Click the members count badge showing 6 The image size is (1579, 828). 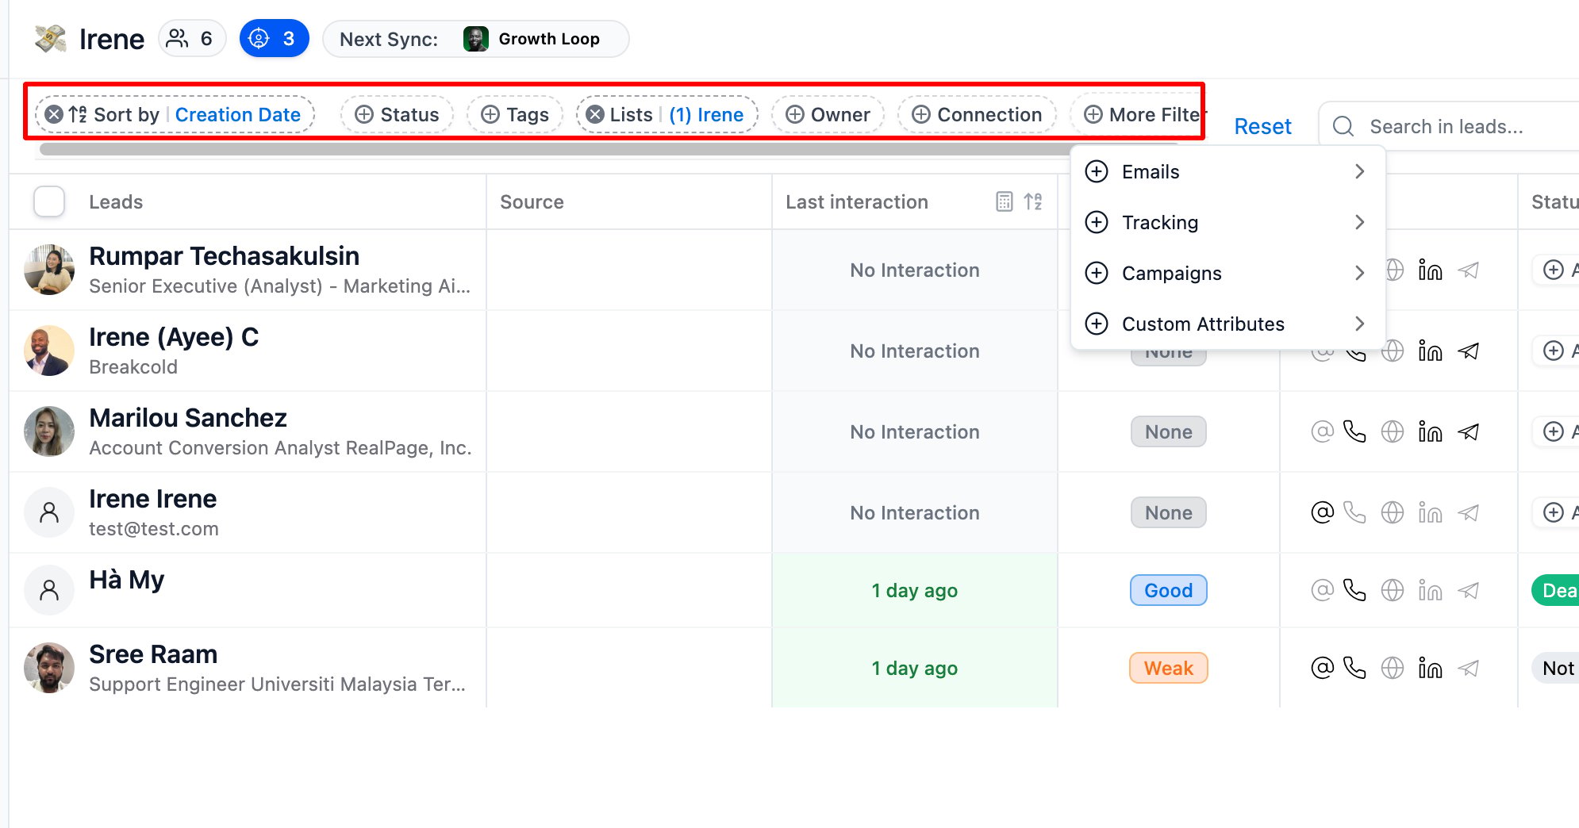[192, 39]
